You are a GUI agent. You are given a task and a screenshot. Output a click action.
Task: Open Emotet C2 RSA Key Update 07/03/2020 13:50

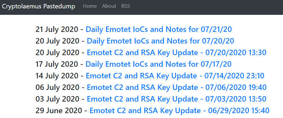point(177,99)
